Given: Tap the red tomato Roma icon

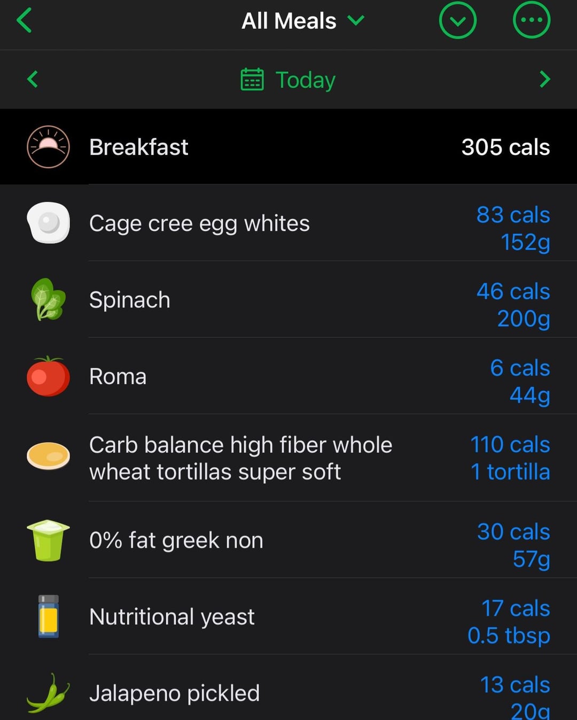Looking at the screenshot, I should 48,376.
